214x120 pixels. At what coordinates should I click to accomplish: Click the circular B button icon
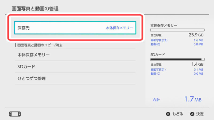168,114
